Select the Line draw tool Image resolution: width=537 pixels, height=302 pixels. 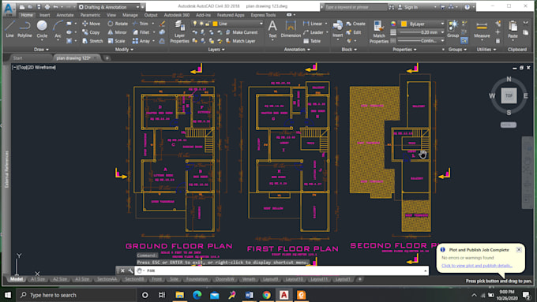[x=9, y=28]
